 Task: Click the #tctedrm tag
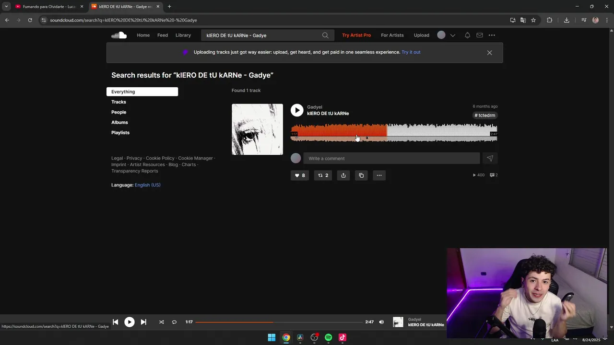point(485,115)
